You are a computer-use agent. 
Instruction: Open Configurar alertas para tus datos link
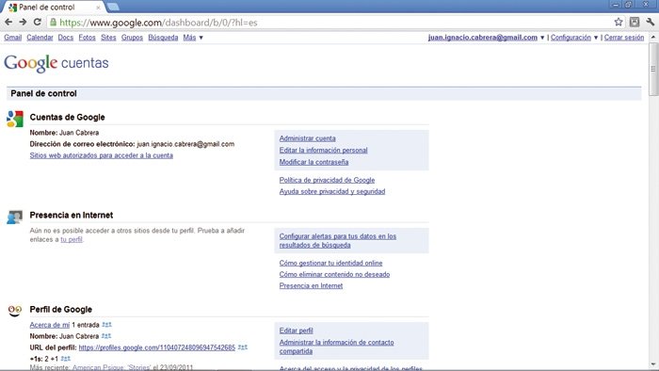(x=338, y=240)
